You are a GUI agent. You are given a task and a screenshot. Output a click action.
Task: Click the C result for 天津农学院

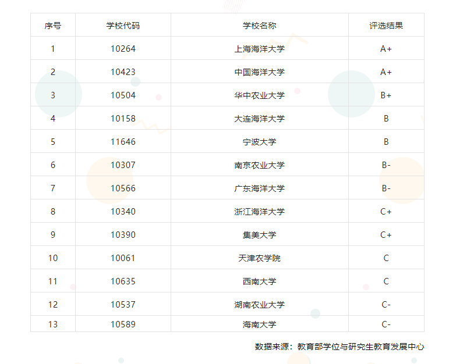pos(386,258)
